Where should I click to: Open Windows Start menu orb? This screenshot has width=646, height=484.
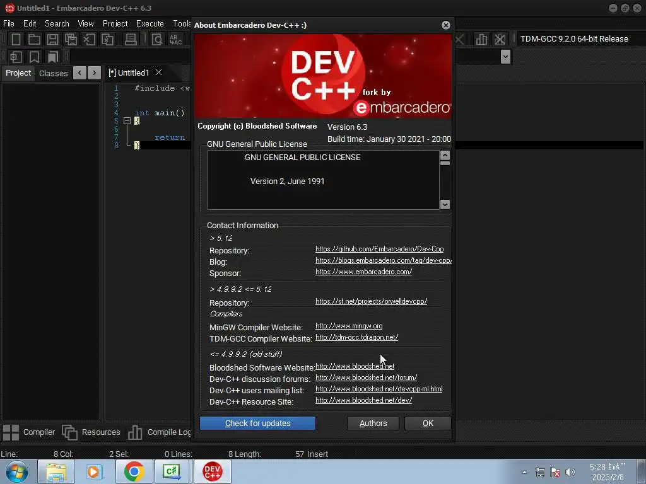(x=17, y=471)
